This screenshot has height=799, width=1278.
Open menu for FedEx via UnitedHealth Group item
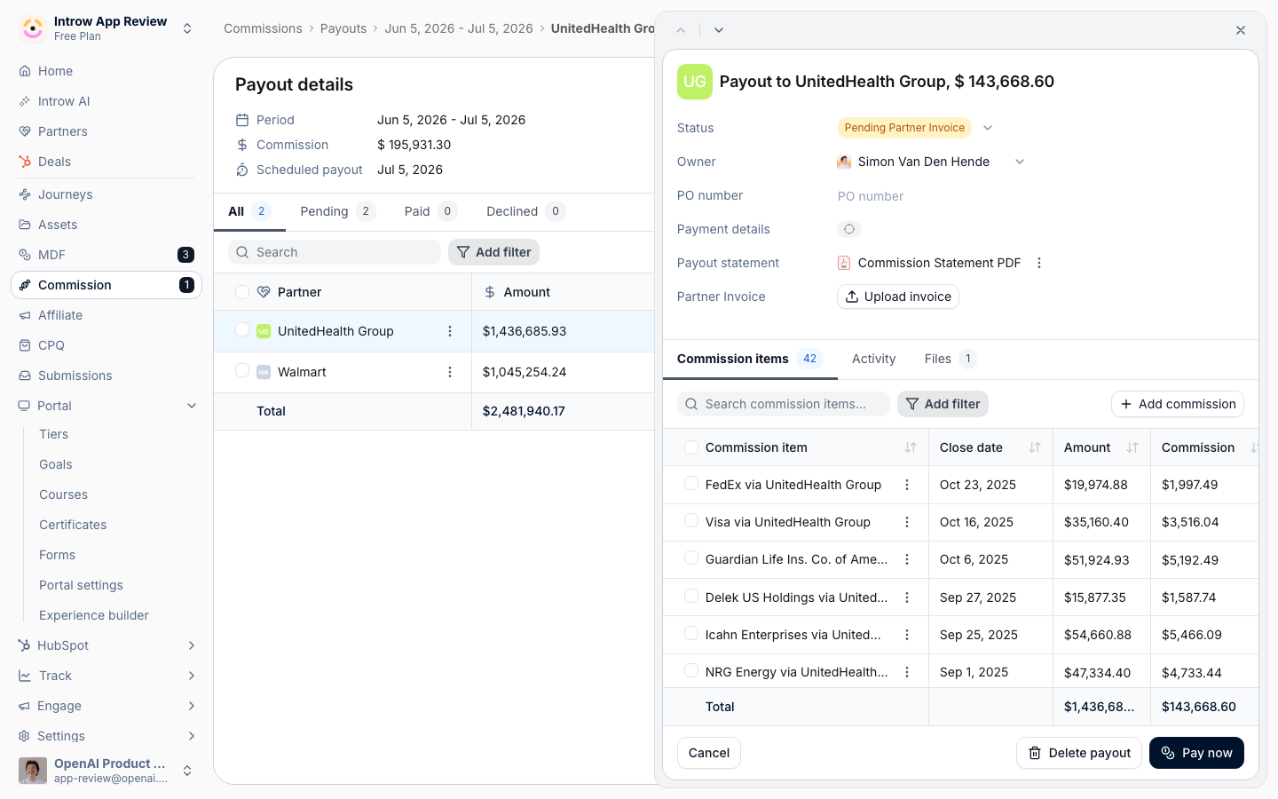coord(907,485)
